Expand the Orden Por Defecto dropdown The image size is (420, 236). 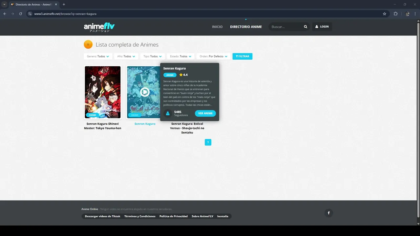pyautogui.click(x=213, y=56)
